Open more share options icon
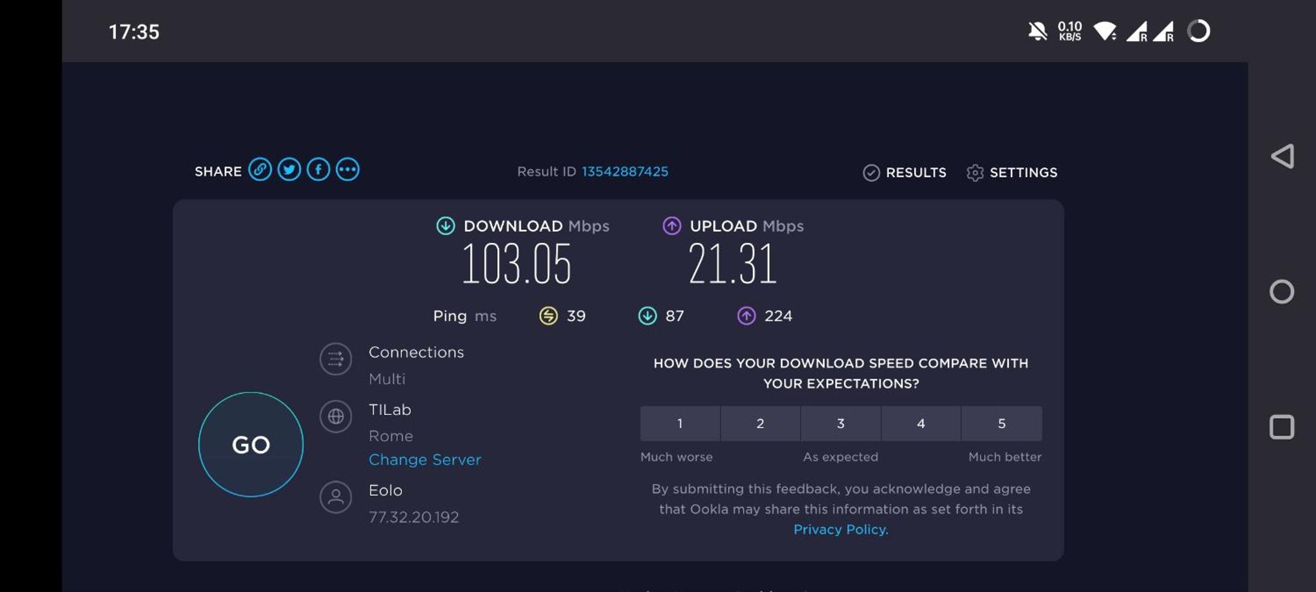The height and width of the screenshot is (592, 1316). click(348, 170)
